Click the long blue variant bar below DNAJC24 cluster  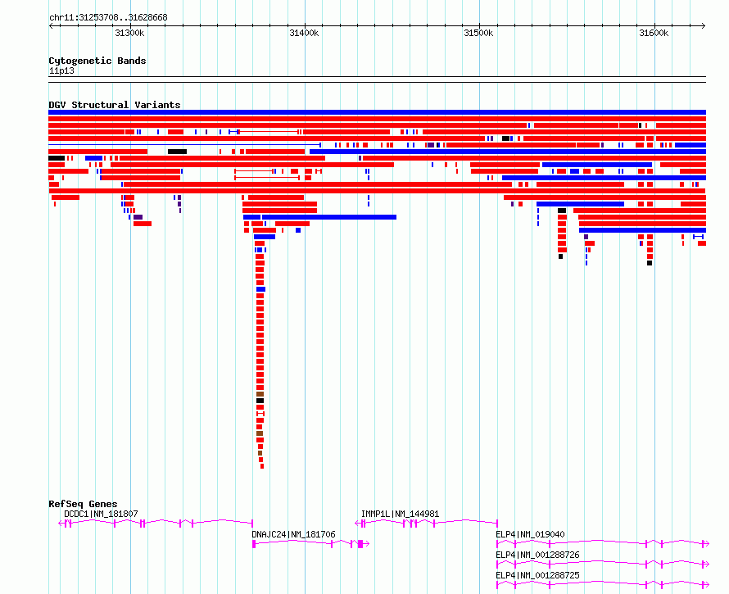(x=329, y=217)
